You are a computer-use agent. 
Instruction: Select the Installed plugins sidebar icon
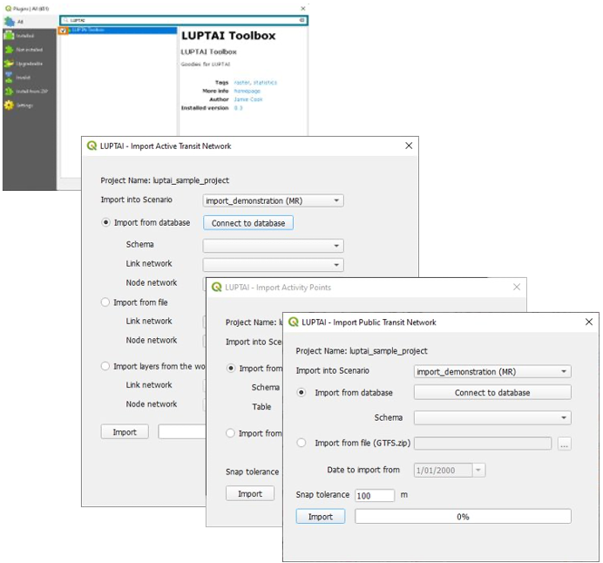(x=9, y=36)
